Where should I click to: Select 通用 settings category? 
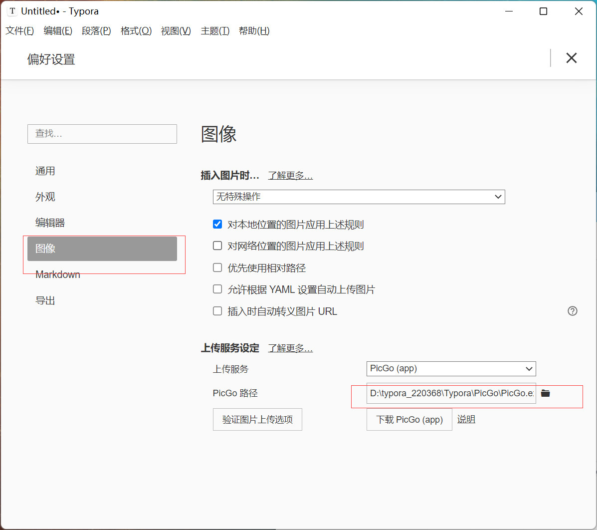(102, 171)
